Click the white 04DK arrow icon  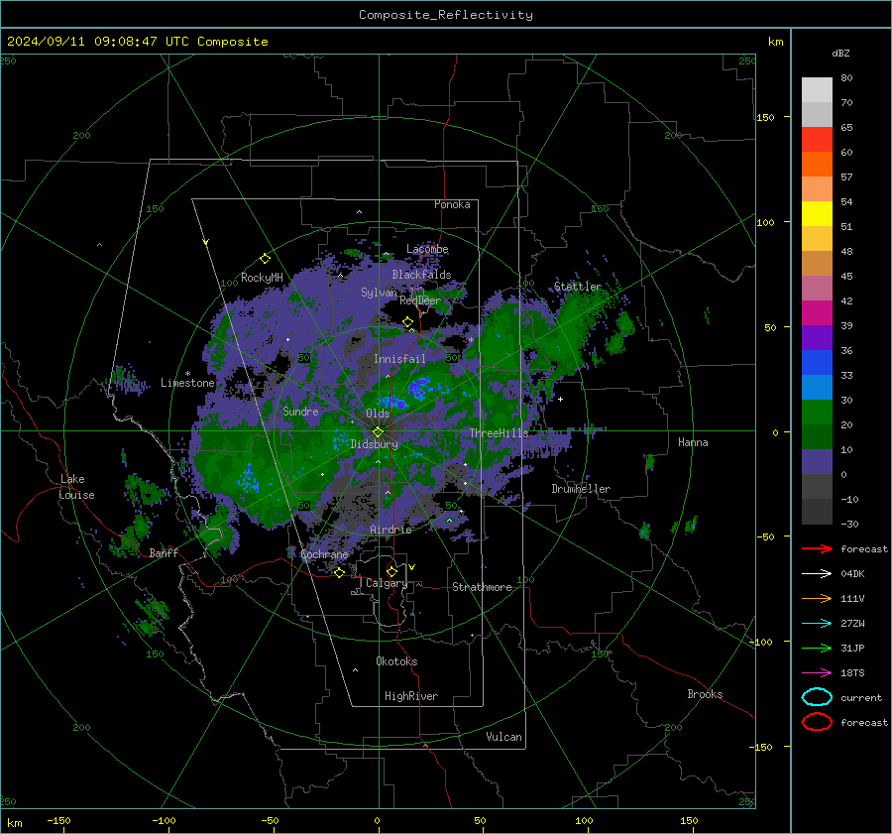[x=817, y=574]
